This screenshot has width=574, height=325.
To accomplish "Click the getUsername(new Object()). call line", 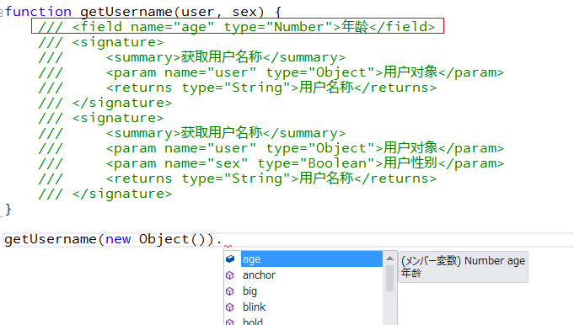I will pos(113,239).
